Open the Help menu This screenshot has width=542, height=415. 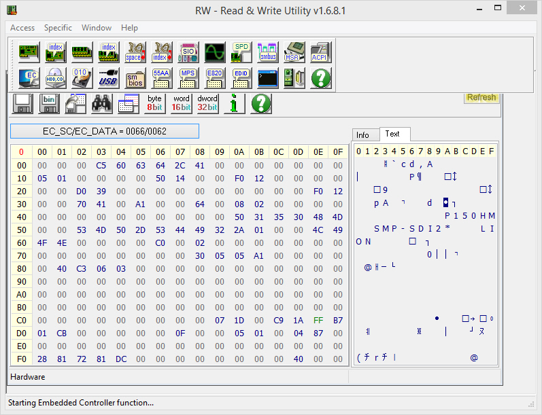click(129, 28)
